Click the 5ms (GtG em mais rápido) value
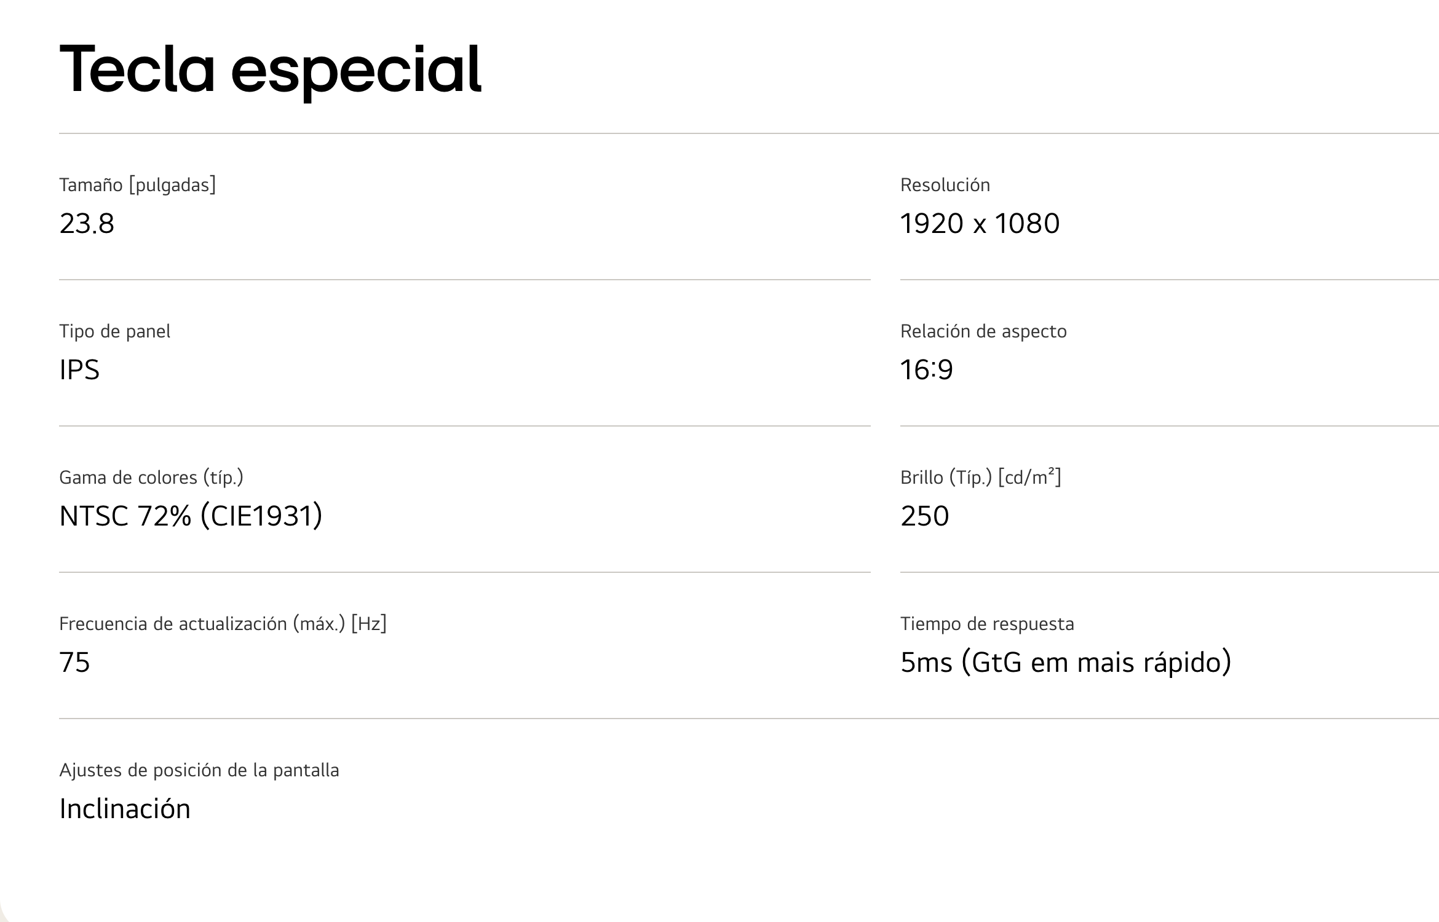The image size is (1439, 922). click(1066, 662)
